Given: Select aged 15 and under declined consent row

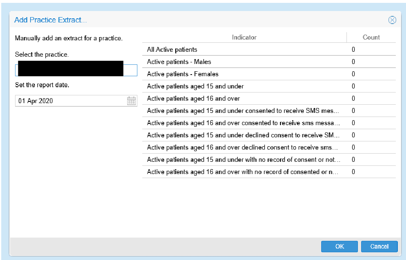Looking at the screenshot, I should 243,135.
